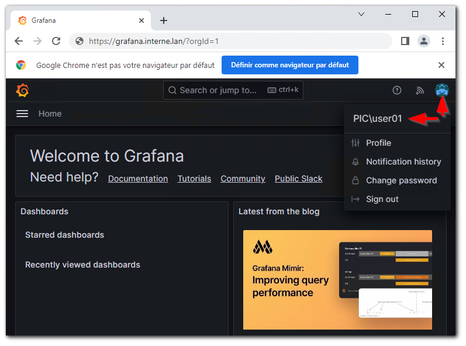466x346 pixels.
Task: Click the Search or jump to field
Action: [233, 90]
